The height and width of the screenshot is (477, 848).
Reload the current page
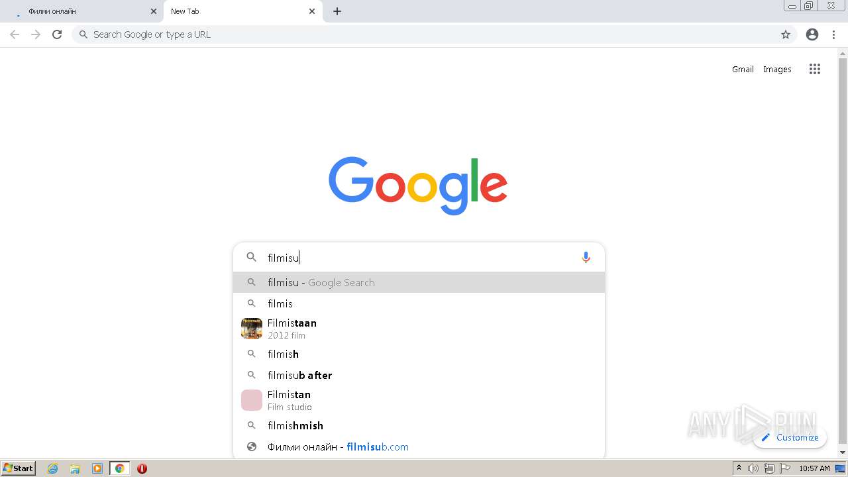point(57,34)
